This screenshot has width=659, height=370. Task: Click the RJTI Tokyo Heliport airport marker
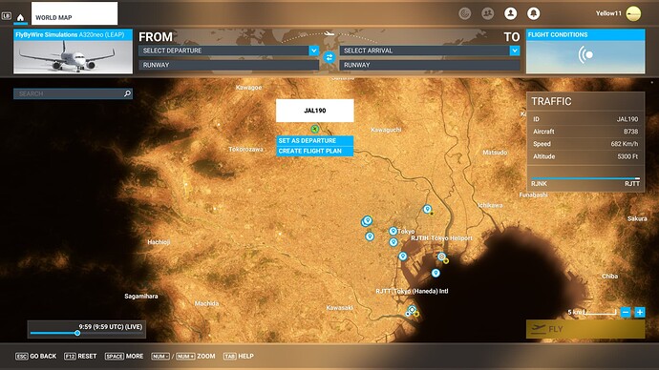coord(441,257)
